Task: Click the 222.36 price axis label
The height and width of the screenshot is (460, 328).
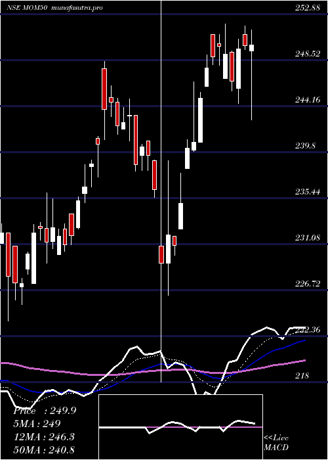Action: 307,330
